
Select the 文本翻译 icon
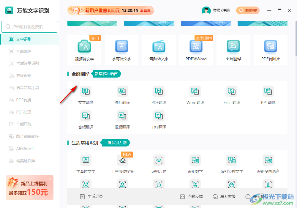click(86, 91)
